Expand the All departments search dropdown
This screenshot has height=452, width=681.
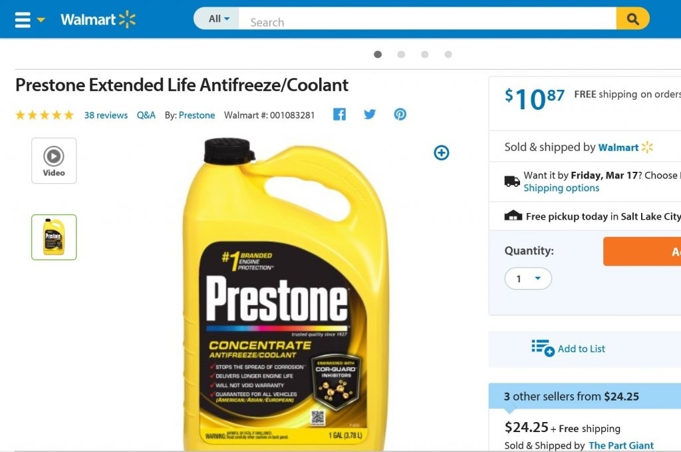218,19
